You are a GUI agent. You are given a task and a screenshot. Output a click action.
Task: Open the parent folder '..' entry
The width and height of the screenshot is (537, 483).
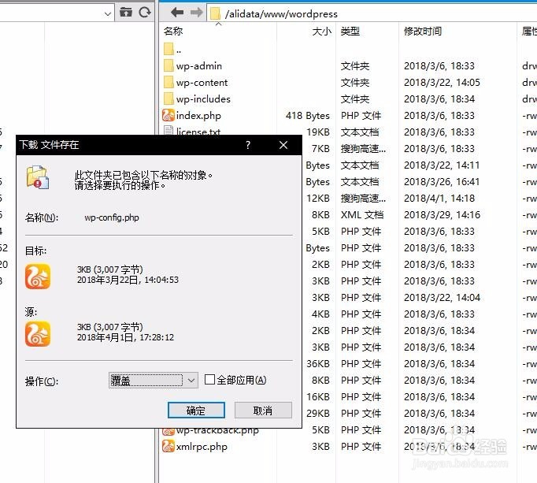click(173, 50)
